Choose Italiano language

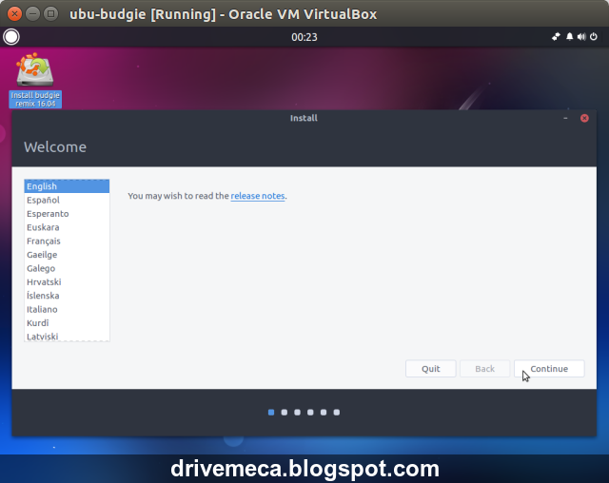click(67, 309)
